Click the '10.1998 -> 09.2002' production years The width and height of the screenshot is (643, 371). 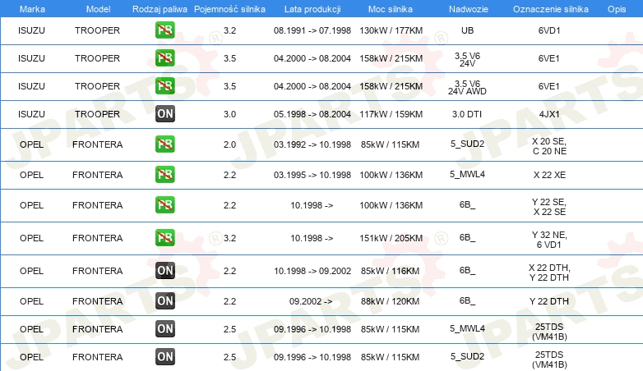[312, 271]
